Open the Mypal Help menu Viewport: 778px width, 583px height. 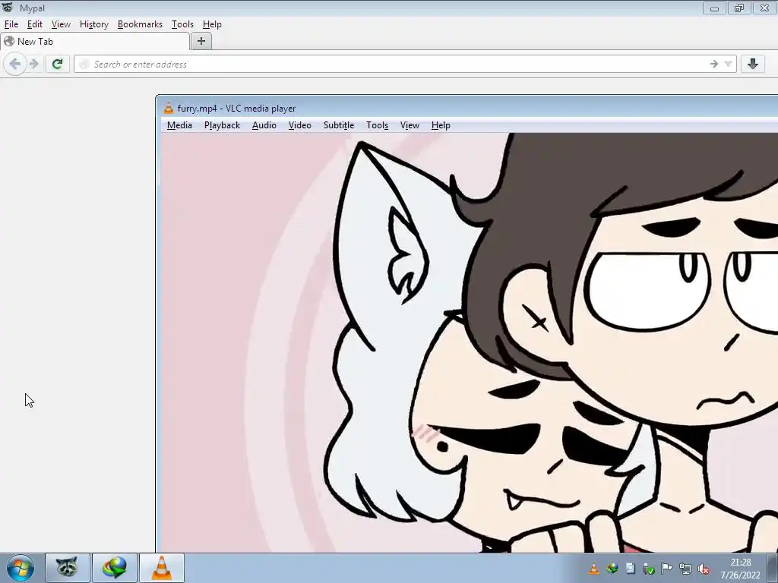point(212,24)
